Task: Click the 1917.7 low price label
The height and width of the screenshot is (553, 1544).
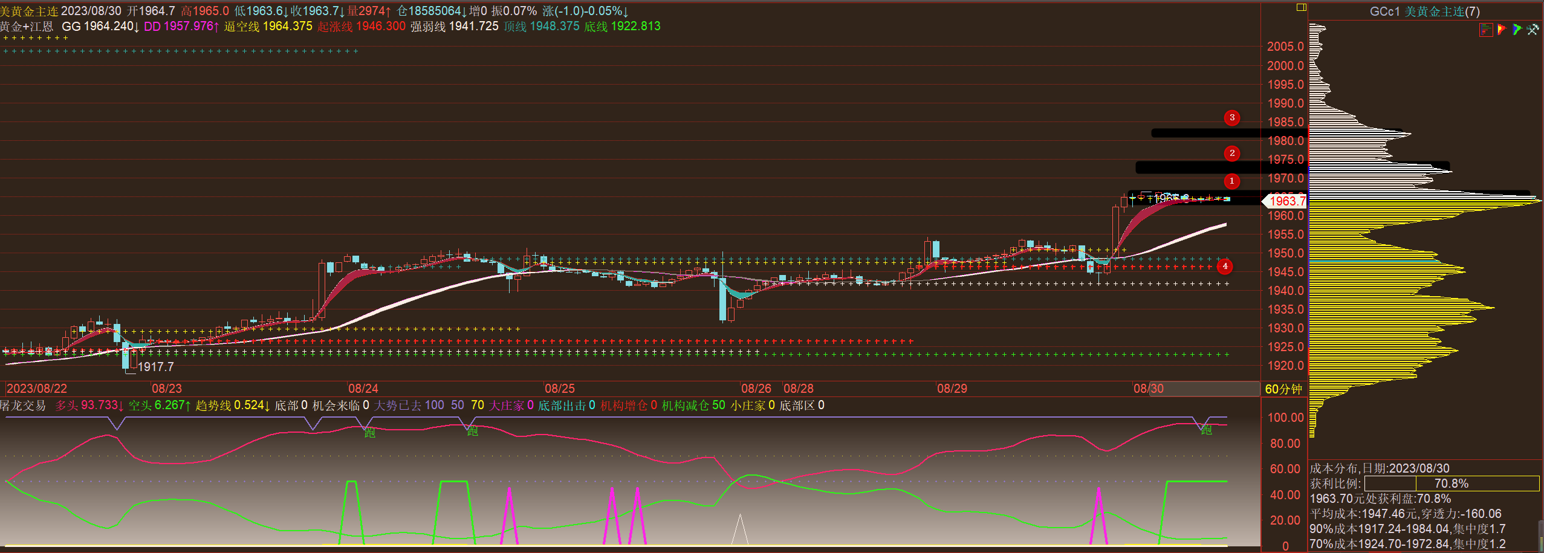Action: pyautogui.click(x=155, y=367)
